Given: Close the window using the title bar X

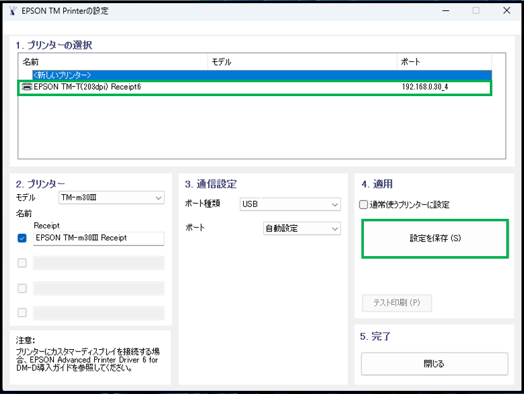Looking at the screenshot, I should click(x=506, y=11).
